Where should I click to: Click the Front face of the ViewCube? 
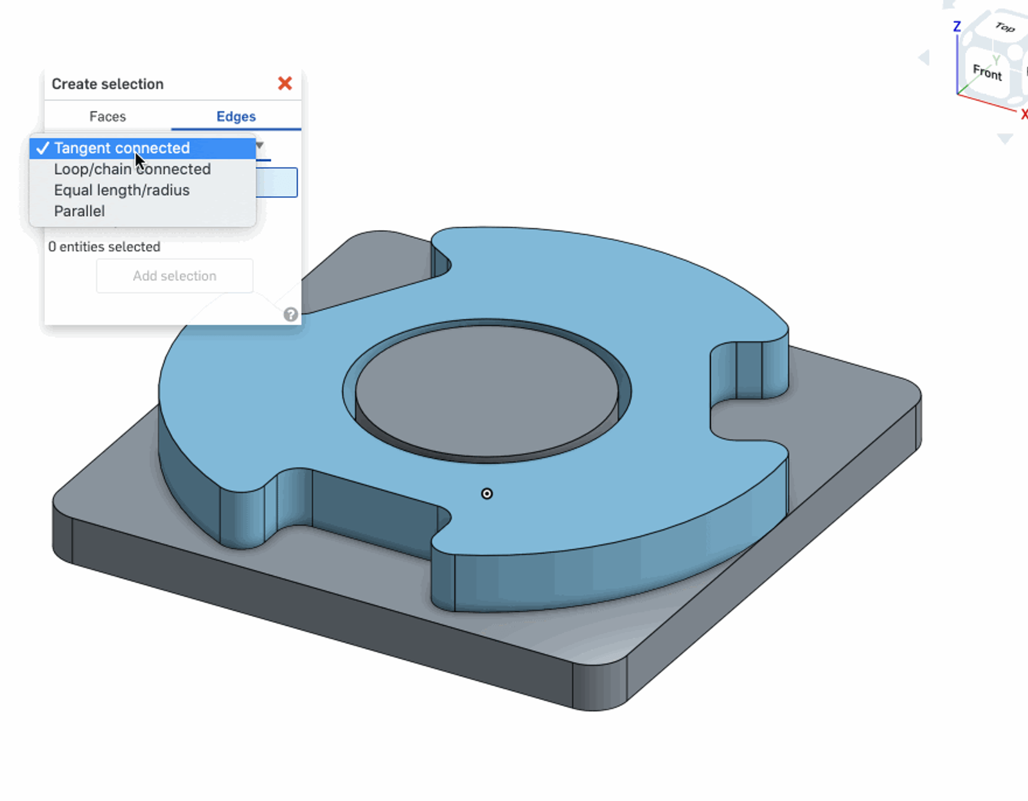(x=988, y=73)
